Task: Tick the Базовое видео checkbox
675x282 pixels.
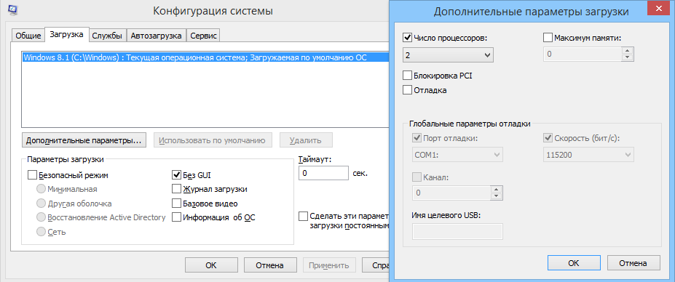Action: point(176,204)
